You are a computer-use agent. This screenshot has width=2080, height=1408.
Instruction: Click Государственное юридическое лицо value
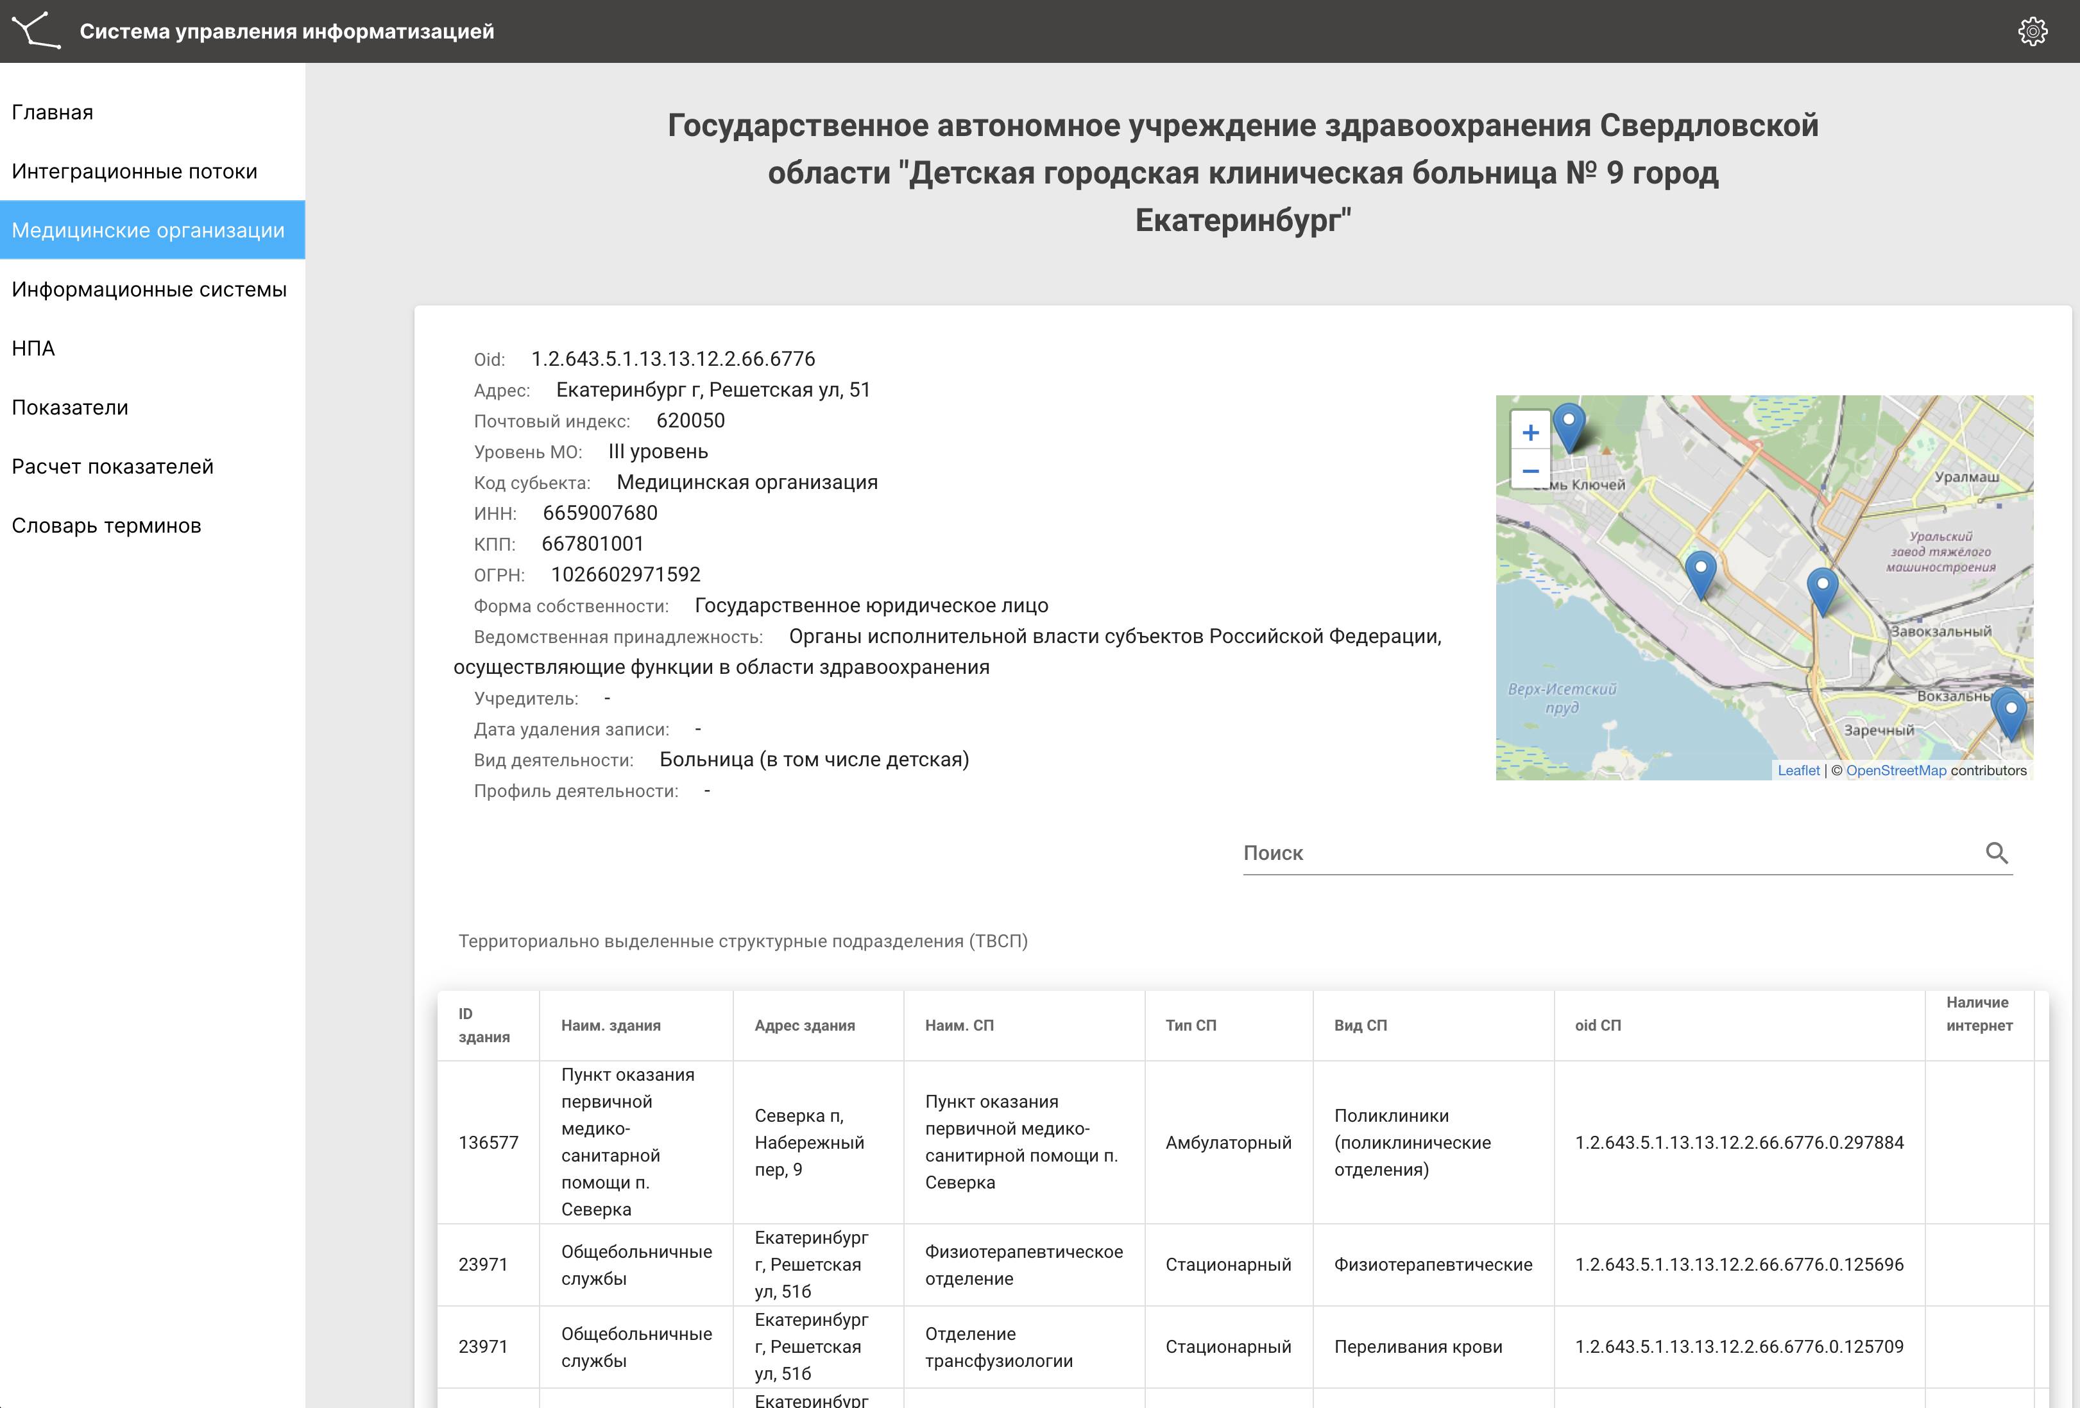(872, 605)
